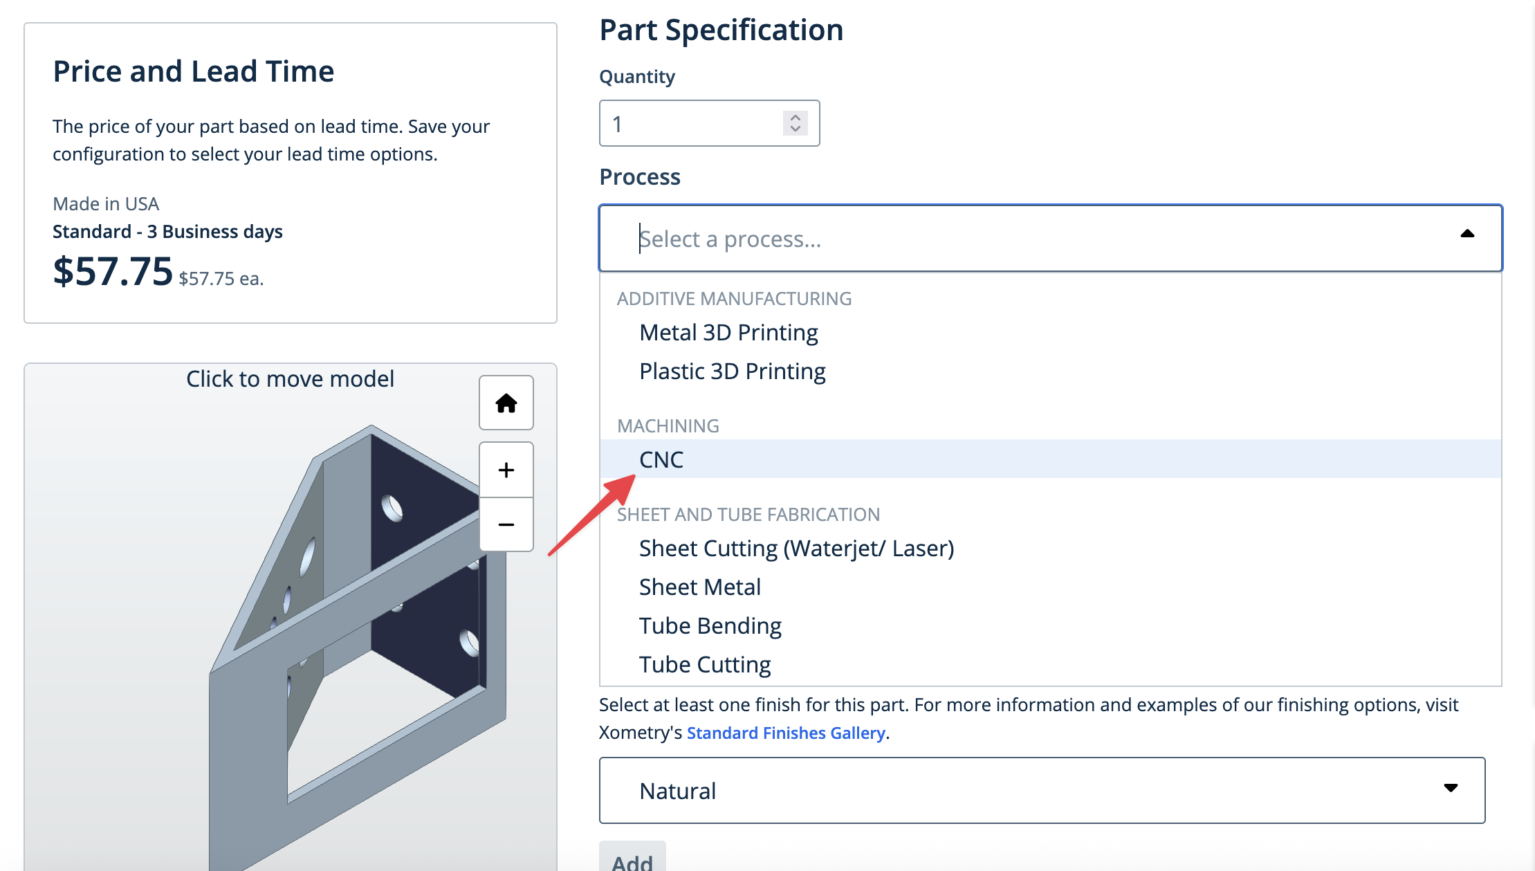Viewport: 1535px width, 871px height.
Task: Choose Sheet Metal process
Action: pos(1050,587)
